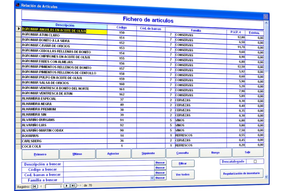The height and width of the screenshot is (191, 284).
Task: Close the Relación de Artículos window
Action: pos(266,17)
